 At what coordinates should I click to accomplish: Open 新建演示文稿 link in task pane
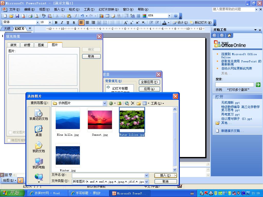(x=232, y=131)
